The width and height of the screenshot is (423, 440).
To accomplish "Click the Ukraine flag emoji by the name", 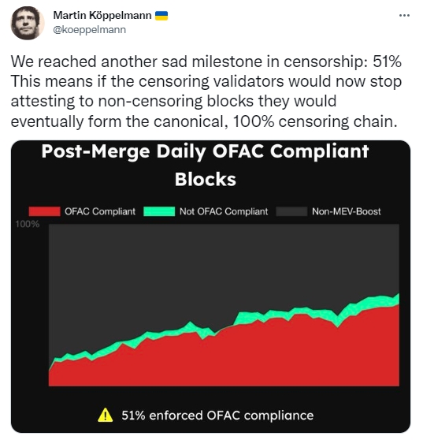I will point(161,16).
